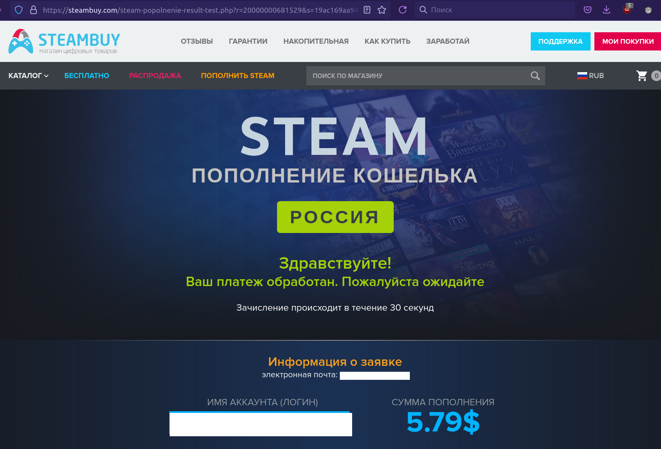Click the site security padlock icon
Screen dimensions: 661x449
pos(34,10)
